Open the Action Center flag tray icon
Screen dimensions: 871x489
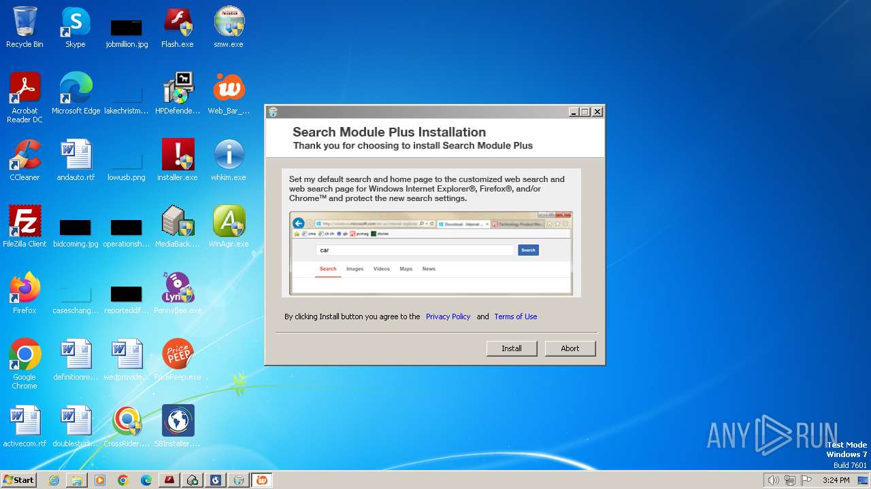pyautogui.click(x=806, y=480)
